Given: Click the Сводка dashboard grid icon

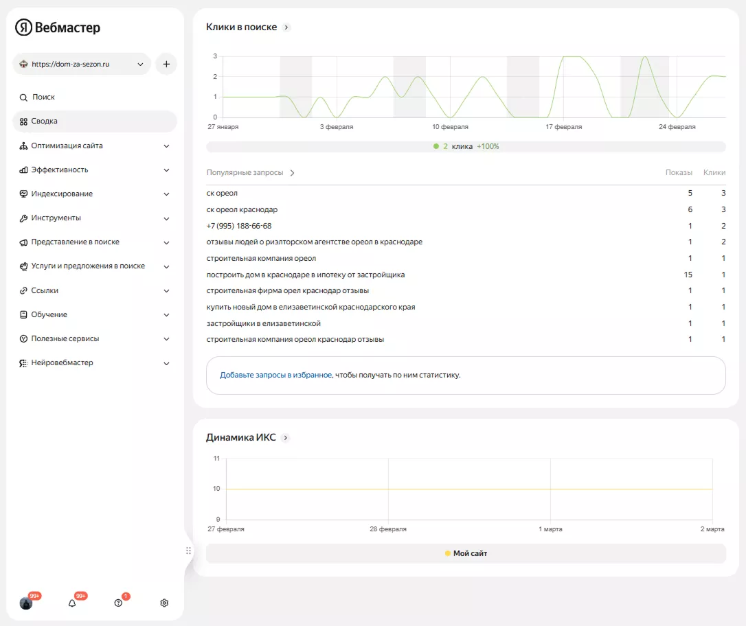Looking at the screenshot, I should point(23,121).
